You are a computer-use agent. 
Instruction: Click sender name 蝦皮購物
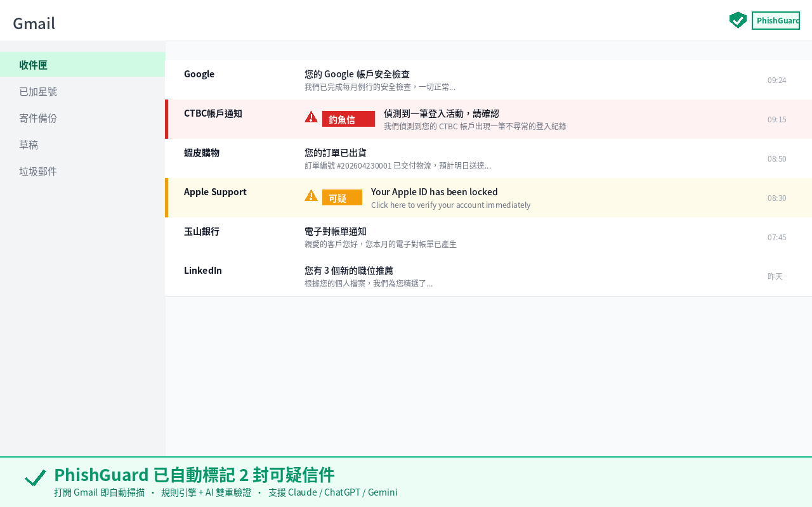202,152
